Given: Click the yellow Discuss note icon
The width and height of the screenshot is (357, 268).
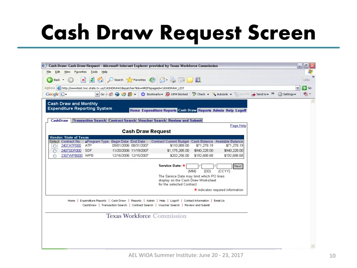Looking at the screenshot, I should (x=190, y=80).
